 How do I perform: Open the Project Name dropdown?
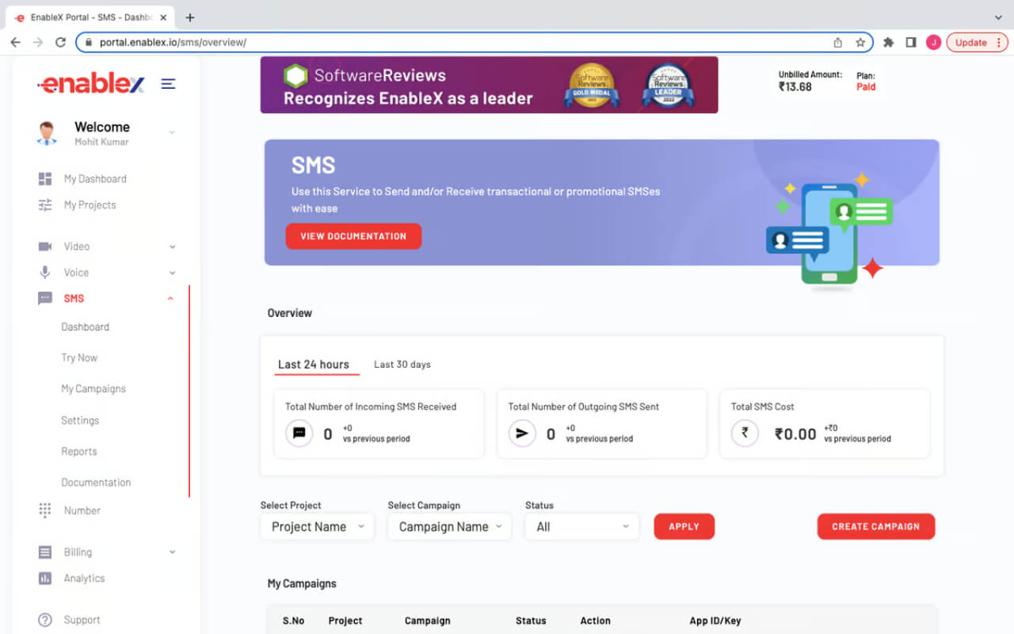tap(317, 527)
